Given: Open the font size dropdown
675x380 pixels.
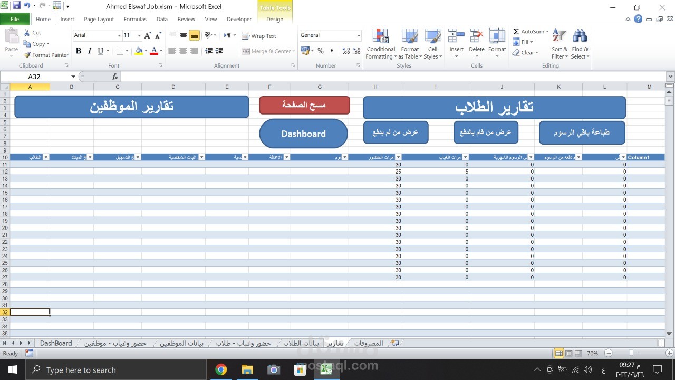Looking at the screenshot, I should point(139,35).
